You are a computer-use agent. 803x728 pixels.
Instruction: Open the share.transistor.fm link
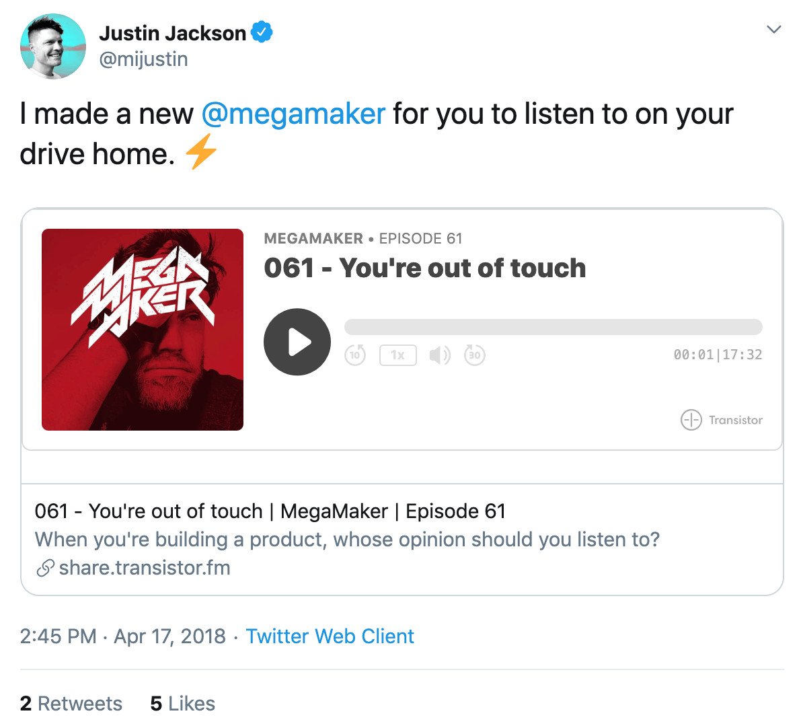pyautogui.click(x=145, y=568)
